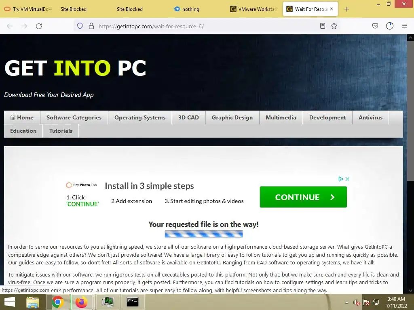Open the monitor app in taskbar

pyautogui.click(x=108, y=302)
